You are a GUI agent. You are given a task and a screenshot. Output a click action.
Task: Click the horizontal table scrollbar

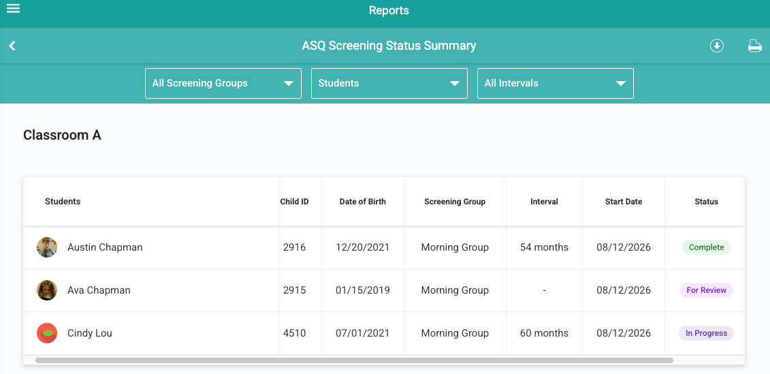[x=354, y=360]
